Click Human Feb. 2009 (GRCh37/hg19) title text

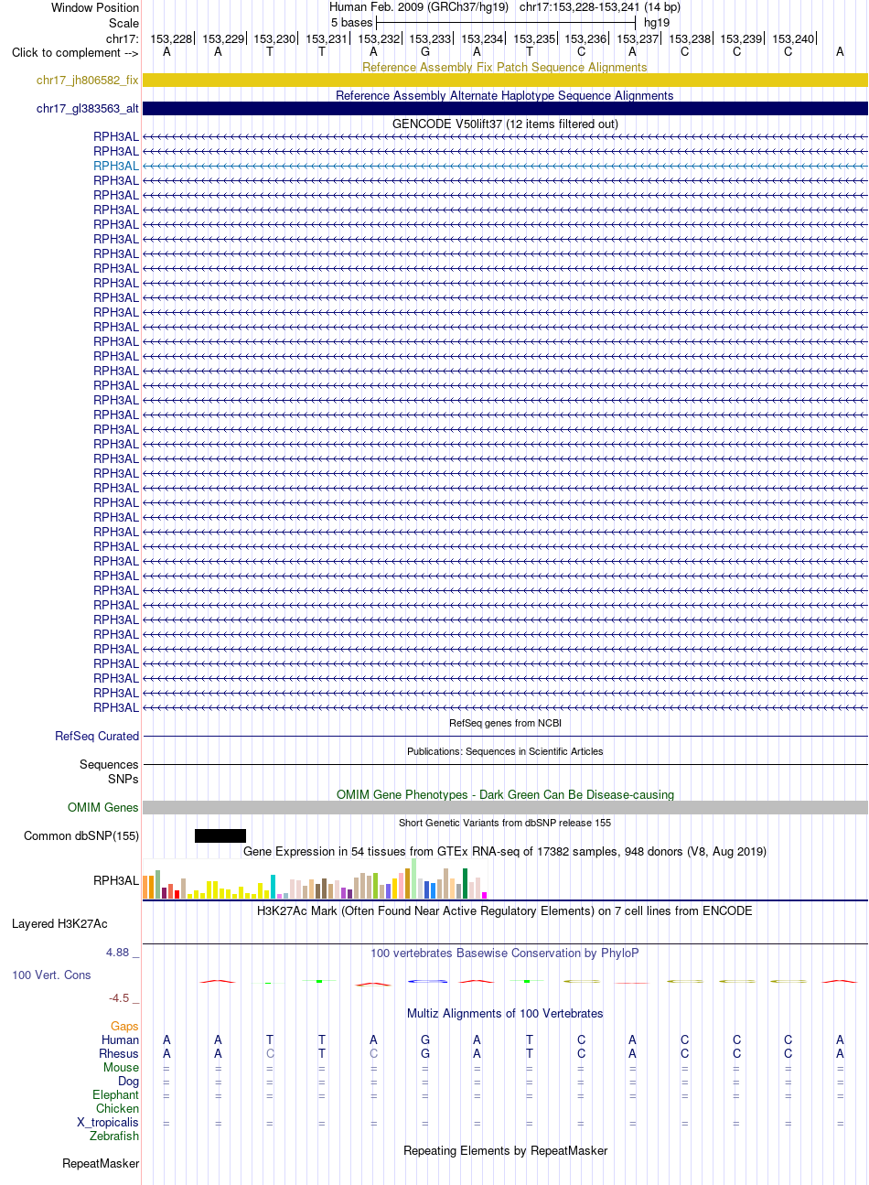(419, 7)
